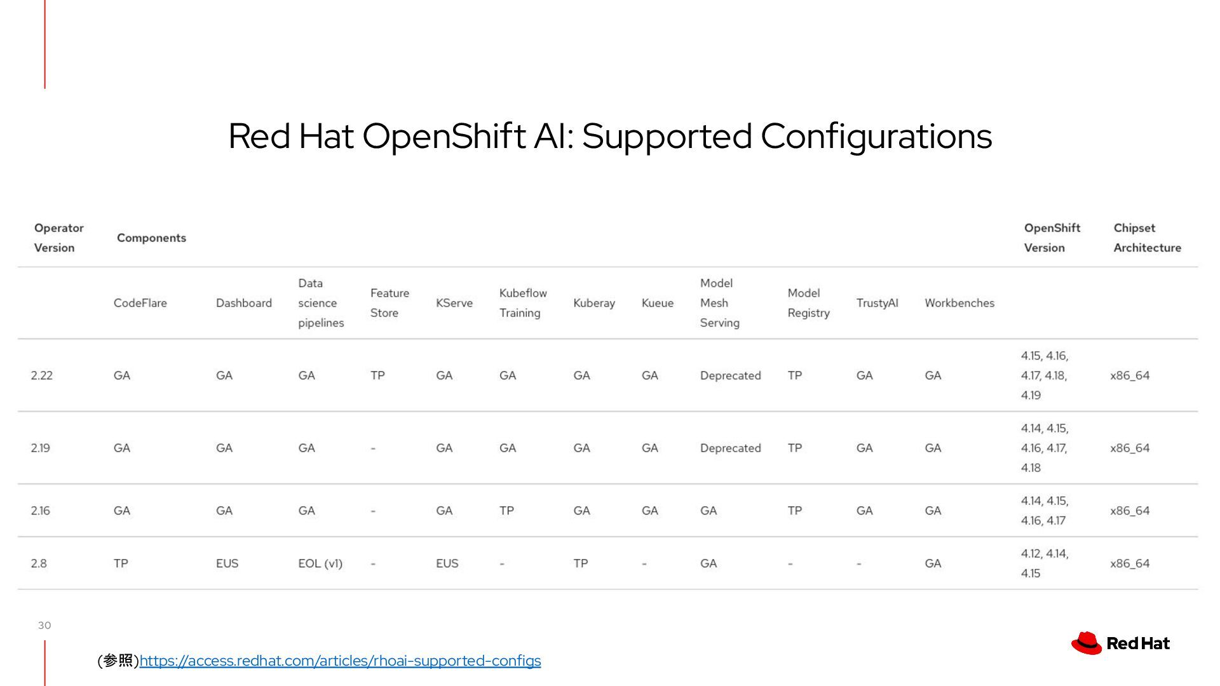Select operator version 2.8 row

(608, 563)
